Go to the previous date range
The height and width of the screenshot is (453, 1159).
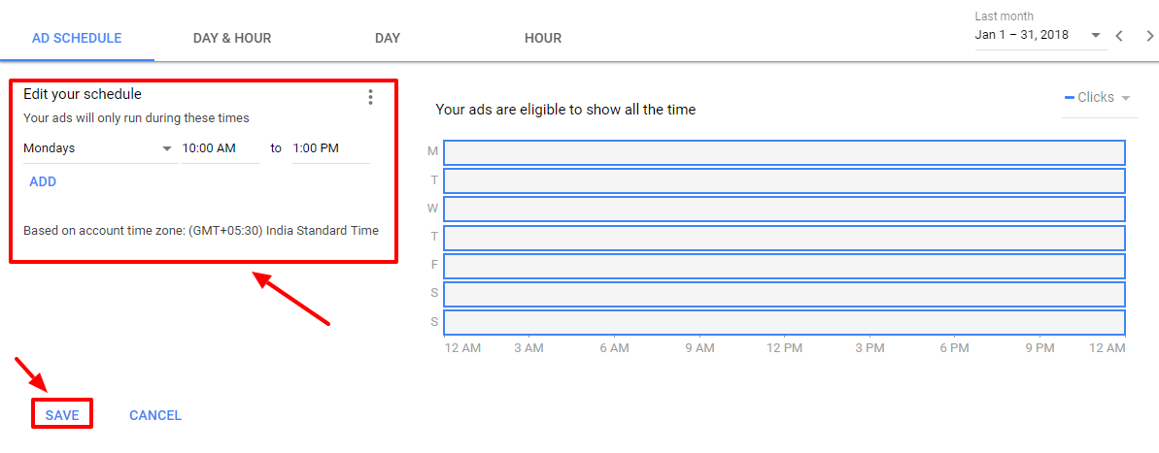[x=1119, y=36]
